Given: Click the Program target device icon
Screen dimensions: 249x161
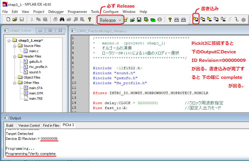Looking at the screenshot, I should pyautogui.click(x=196, y=20).
